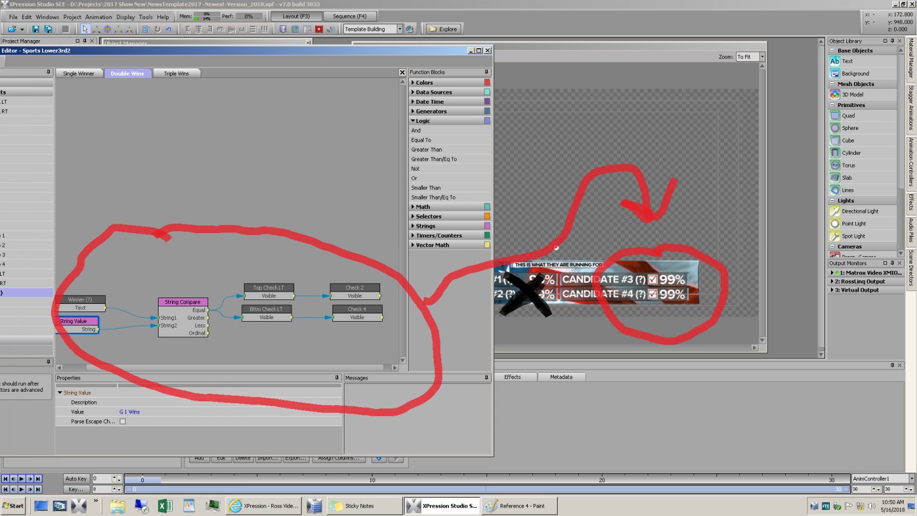The height and width of the screenshot is (516, 917).
Task: Expand the Virtual Output monitor item
Action: pos(832,290)
